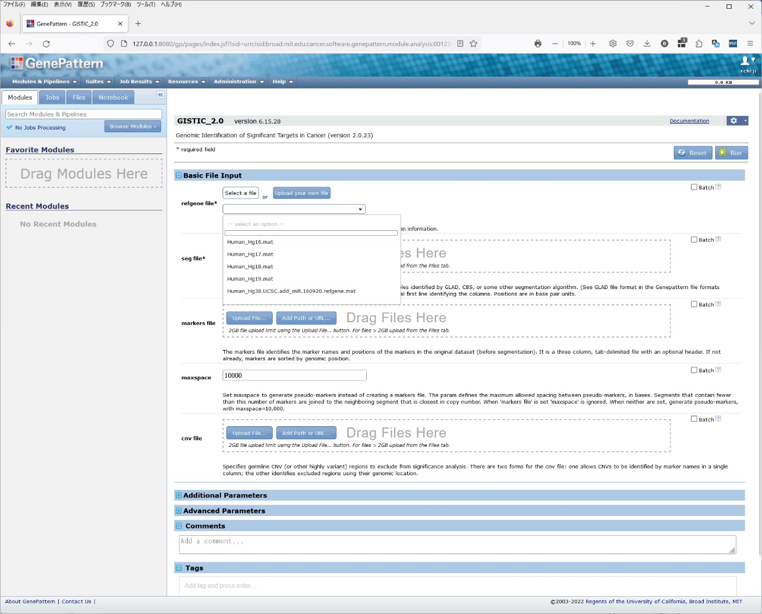Switch to the Files tab
Viewport: 762px width, 614px height.
[x=79, y=97]
